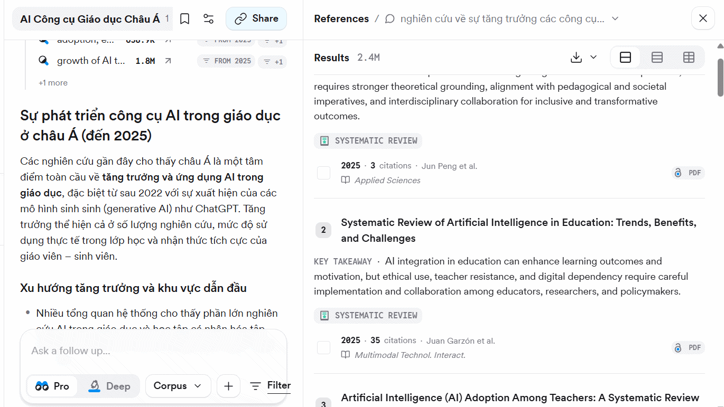Screen dimensions: 724x407
Task: Select the single-row layout view
Action: [x=625, y=57]
